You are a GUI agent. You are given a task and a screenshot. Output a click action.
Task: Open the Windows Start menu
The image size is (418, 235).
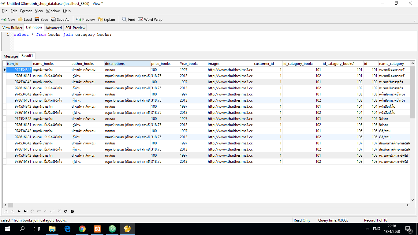[7, 229]
